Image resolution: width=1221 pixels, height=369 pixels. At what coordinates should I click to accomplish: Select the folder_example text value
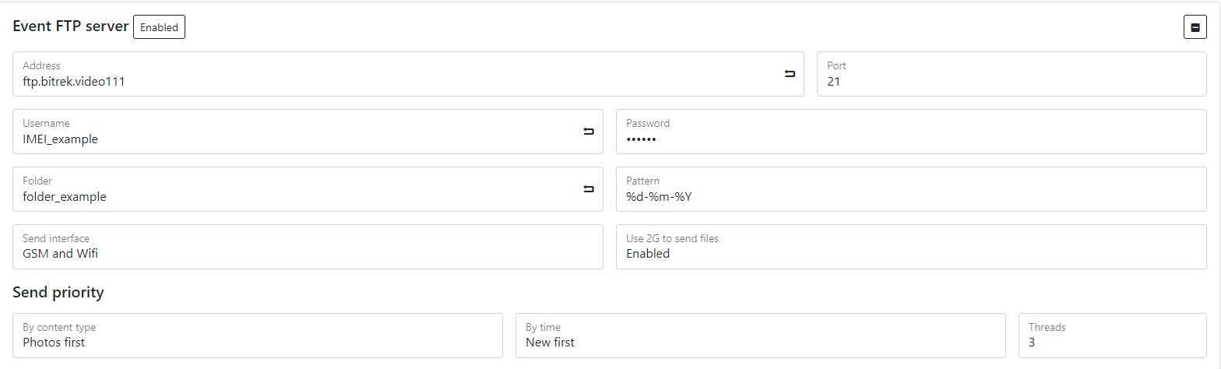point(65,197)
